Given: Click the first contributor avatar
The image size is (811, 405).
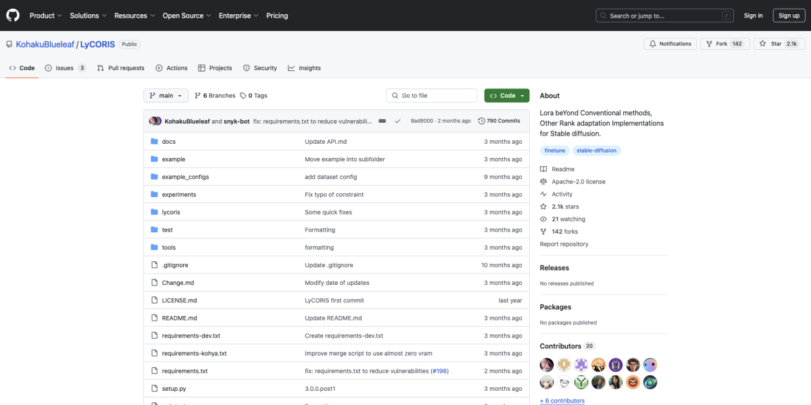Looking at the screenshot, I should [x=547, y=365].
